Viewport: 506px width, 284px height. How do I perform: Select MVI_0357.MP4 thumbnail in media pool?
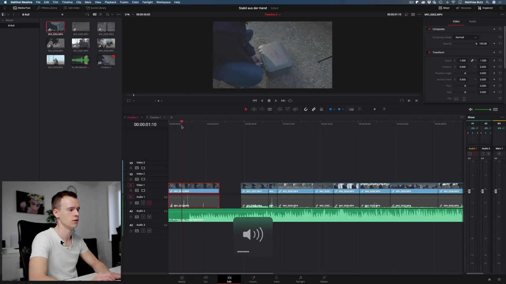[81, 43]
